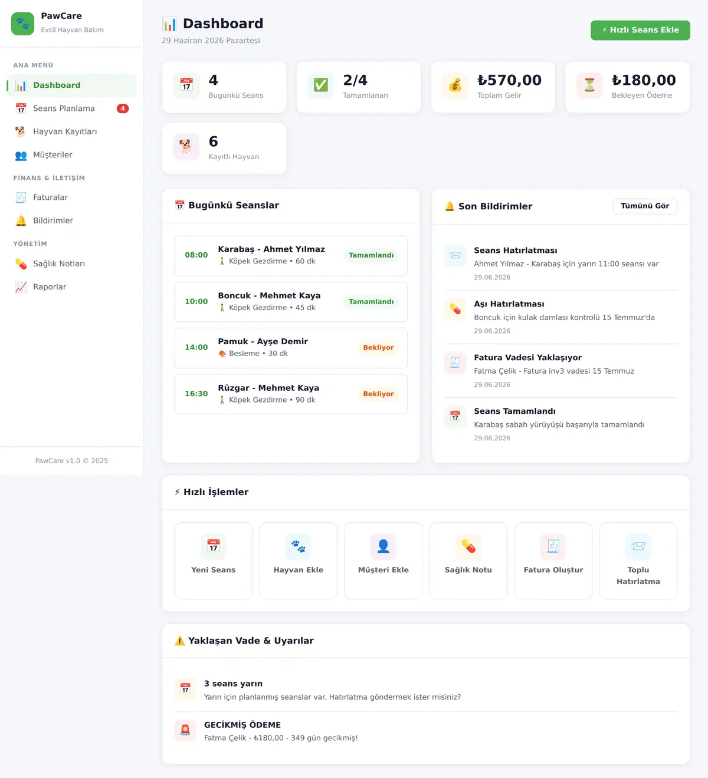Click the "PawCare v1.0 © 2025" footer text
The width and height of the screenshot is (708, 778).
71,461
